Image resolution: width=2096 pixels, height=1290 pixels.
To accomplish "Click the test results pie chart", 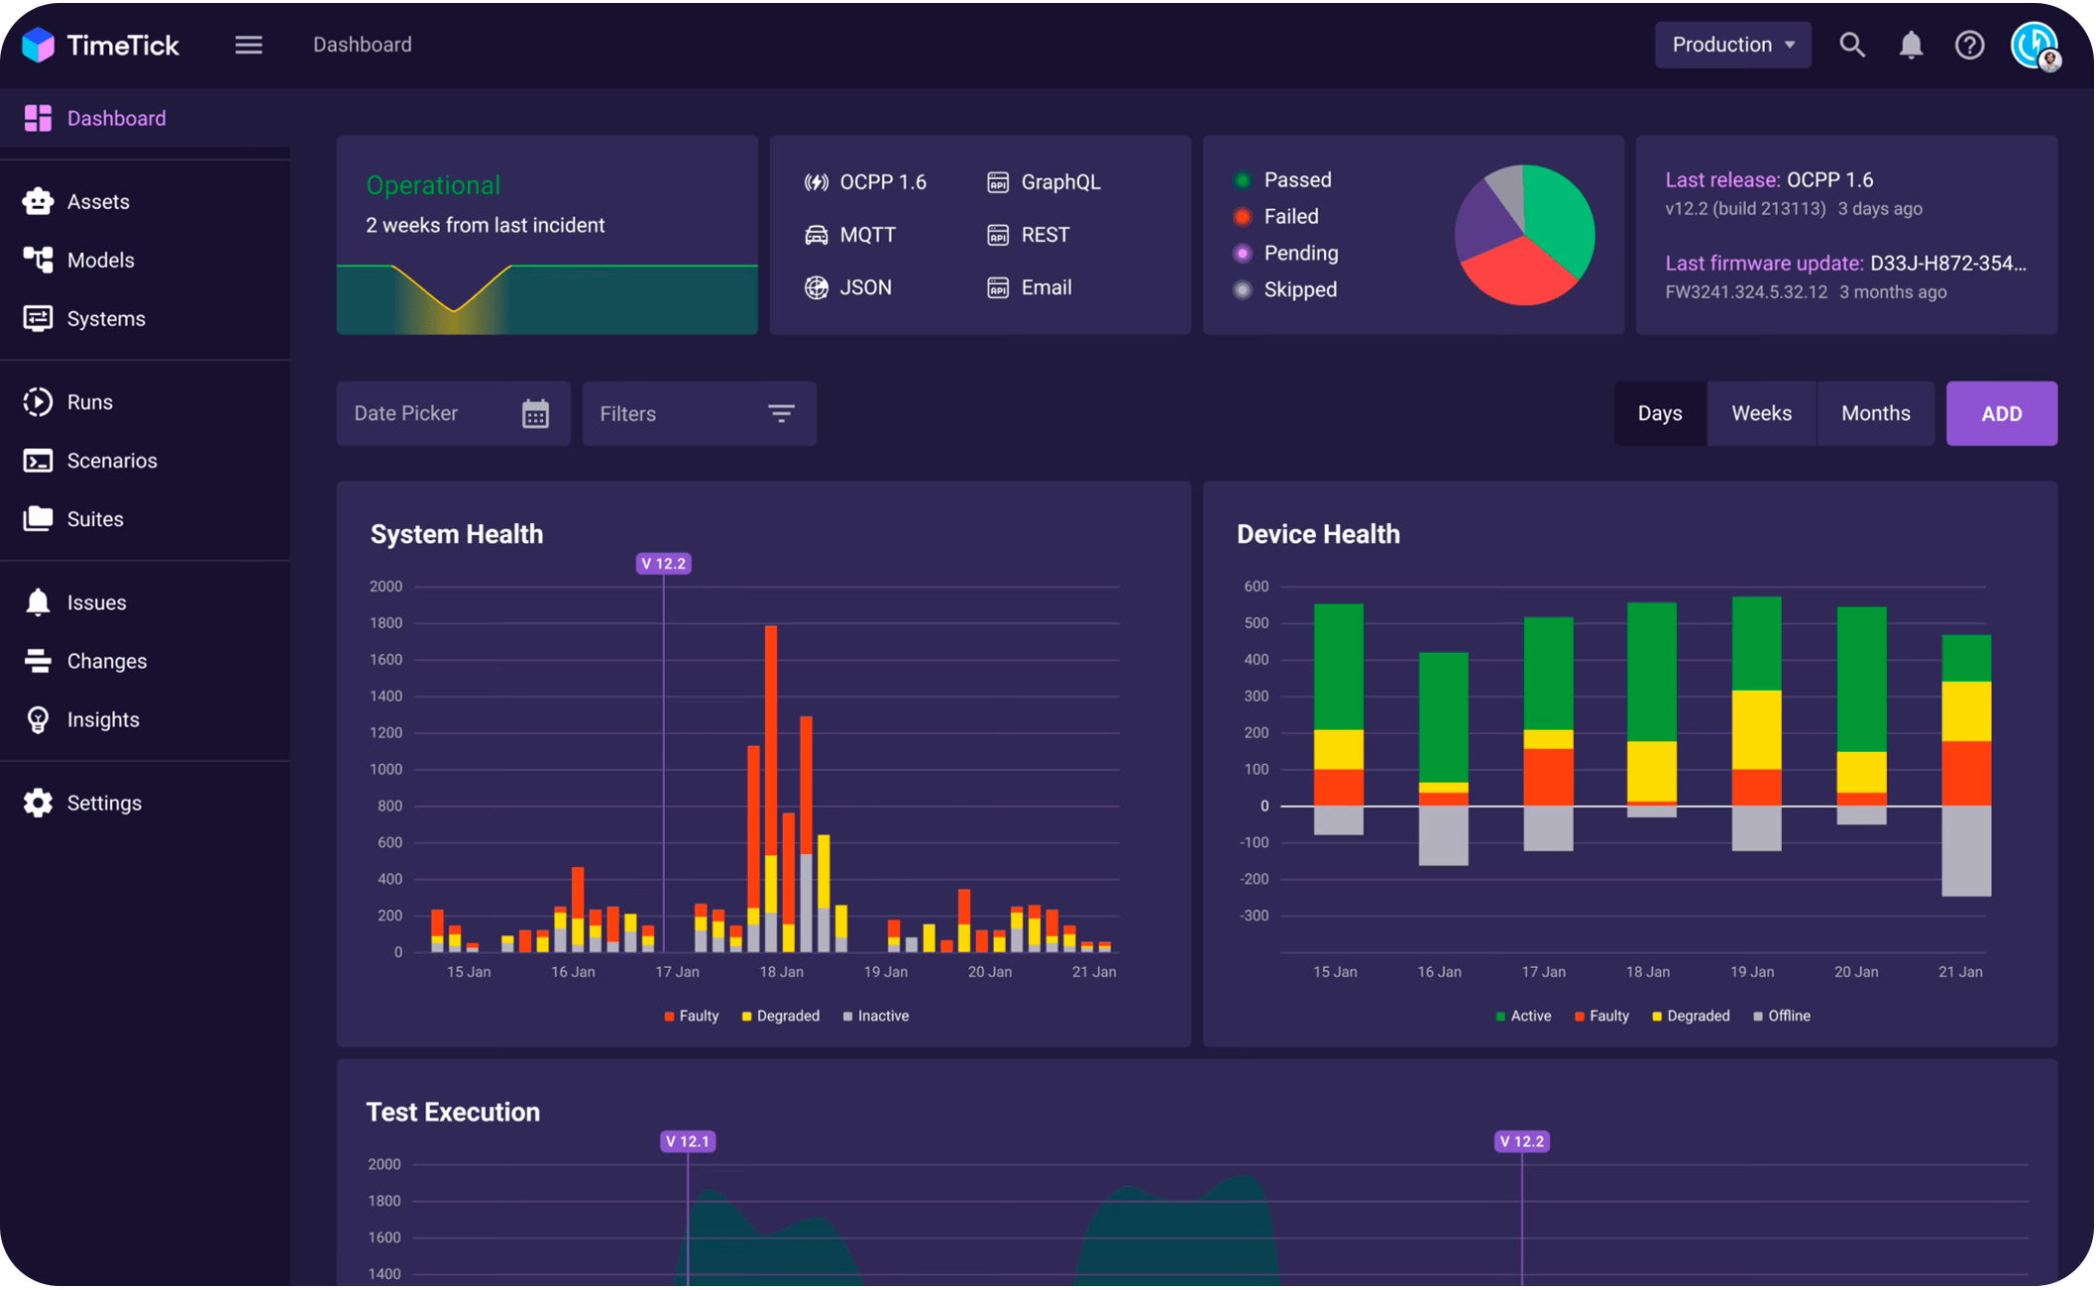I will (x=1524, y=235).
